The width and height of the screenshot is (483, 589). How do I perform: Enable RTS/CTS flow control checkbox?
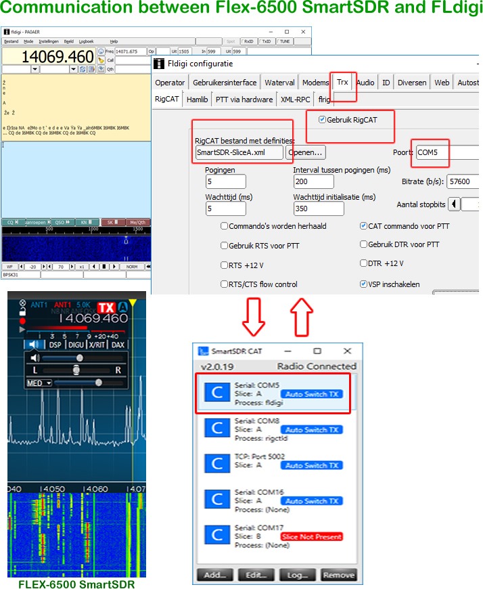[224, 284]
